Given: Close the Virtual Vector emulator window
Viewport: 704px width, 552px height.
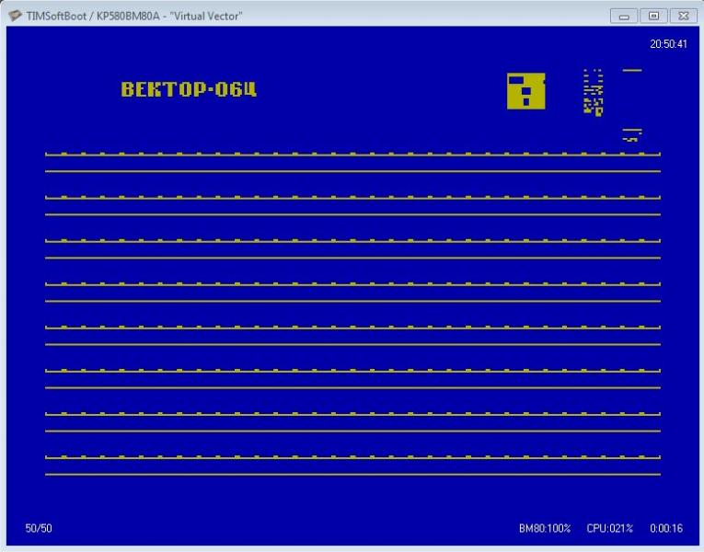Looking at the screenshot, I should click(x=682, y=16).
